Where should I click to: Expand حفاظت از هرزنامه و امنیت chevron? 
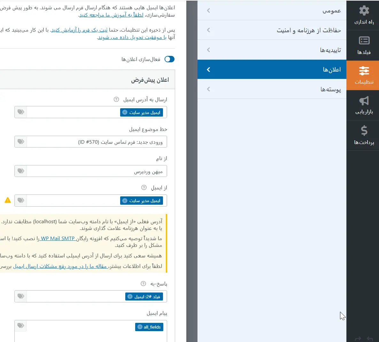(209, 30)
